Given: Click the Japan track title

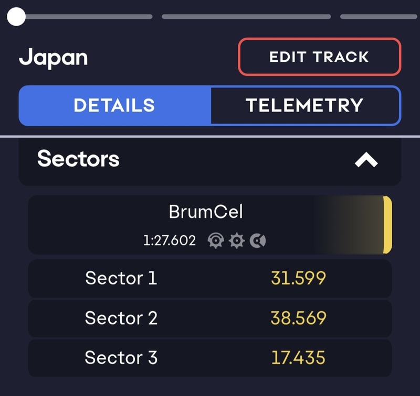Looking at the screenshot, I should click(x=54, y=57).
